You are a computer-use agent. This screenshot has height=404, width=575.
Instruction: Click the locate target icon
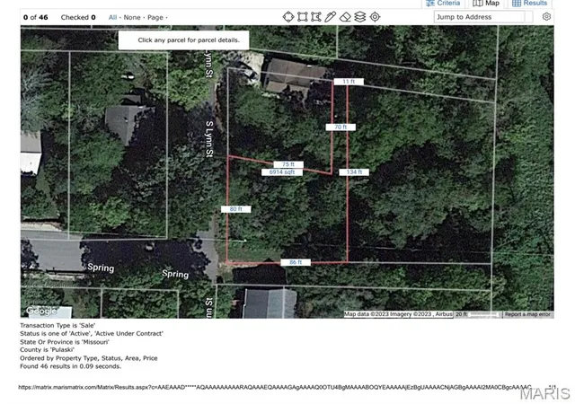point(375,17)
